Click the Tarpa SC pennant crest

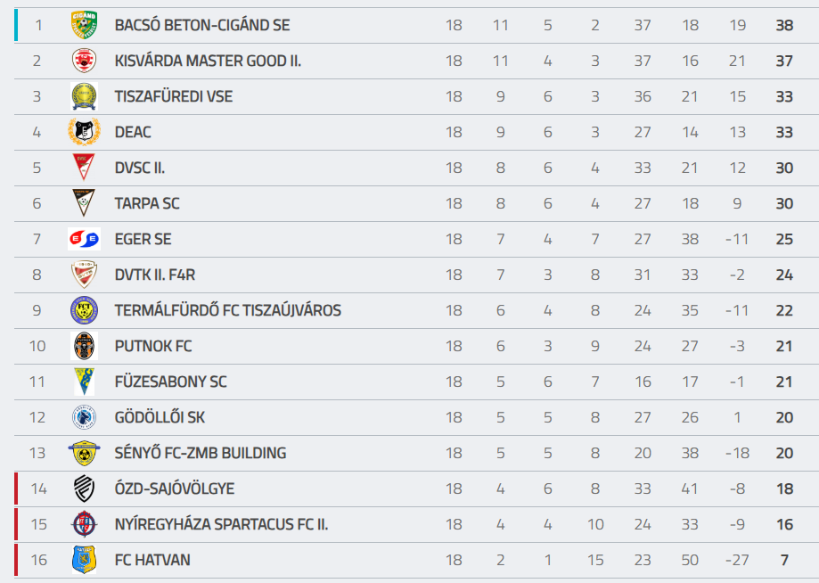85,203
